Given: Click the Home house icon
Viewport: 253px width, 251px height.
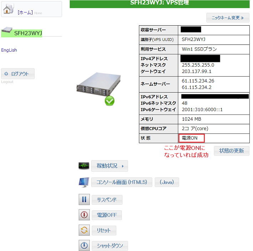Looking at the screenshot, I should click(x=9, y=9).
